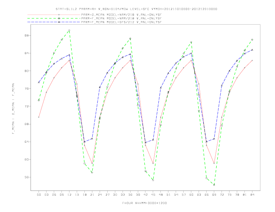Click y-axis tick label 76
Image resolution: width=275 pixels, height=212 pixels.
(27, 89)
